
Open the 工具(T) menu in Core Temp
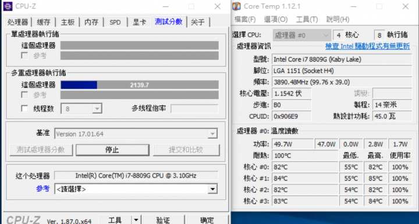click(x=307, y=20)
